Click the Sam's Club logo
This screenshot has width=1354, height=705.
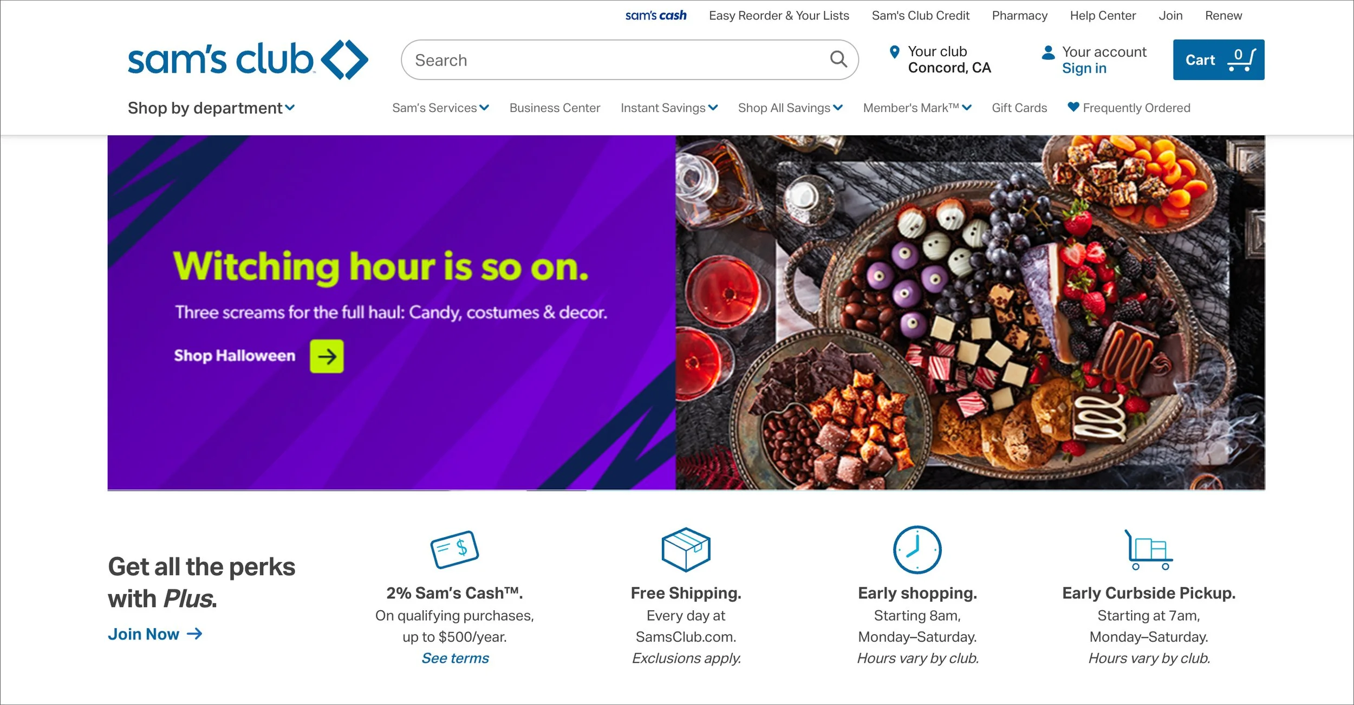248,60
